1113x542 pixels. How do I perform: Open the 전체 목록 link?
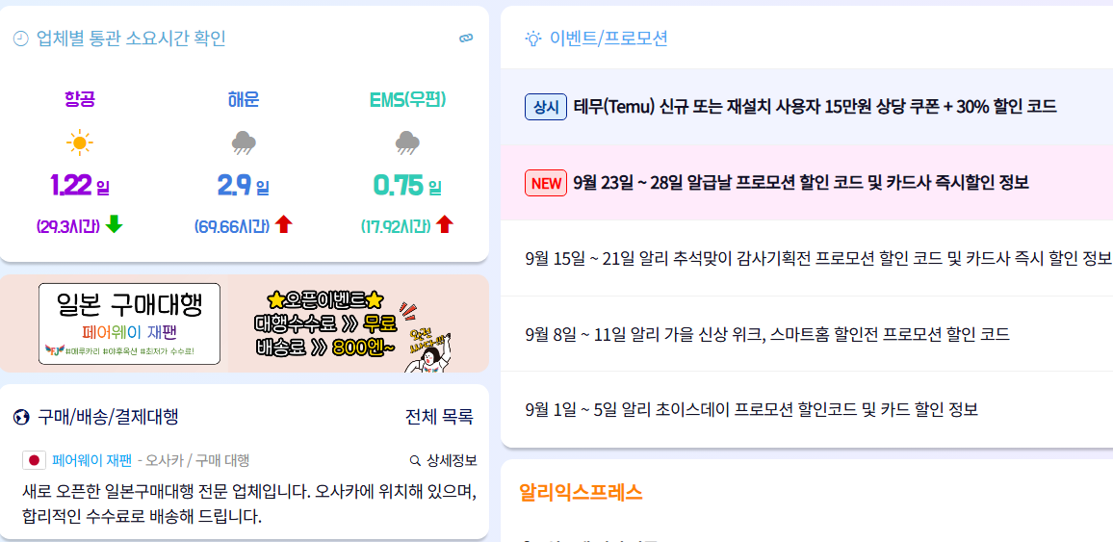439,417
